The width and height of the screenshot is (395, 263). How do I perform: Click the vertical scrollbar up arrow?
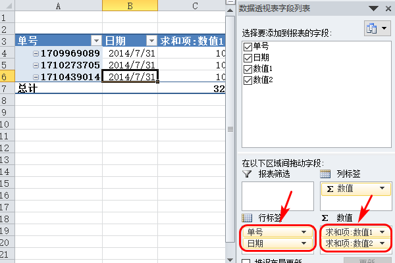[x=230, y=11]
